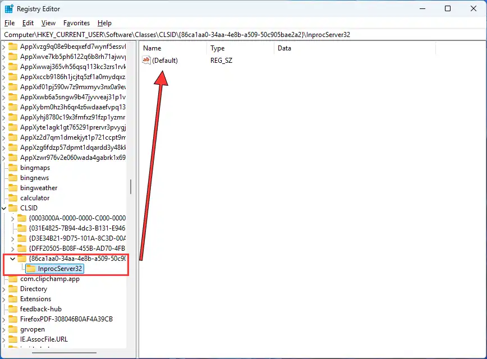
Task: Click the feedback-hub folder icon
Action: tap(13, 309)
